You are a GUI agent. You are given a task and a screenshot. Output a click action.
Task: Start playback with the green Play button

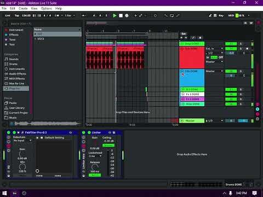click(115, 16)
